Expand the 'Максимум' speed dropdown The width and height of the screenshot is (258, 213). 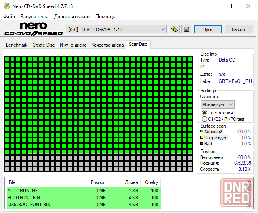point(217,104)
